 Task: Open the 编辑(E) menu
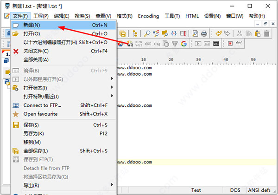(62, 16)
